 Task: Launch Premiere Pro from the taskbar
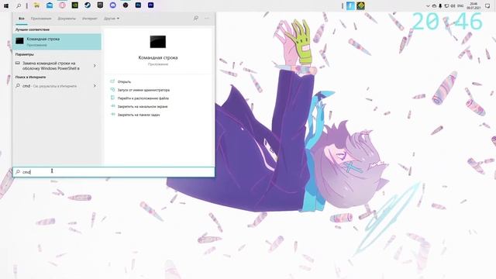[151, 5]
